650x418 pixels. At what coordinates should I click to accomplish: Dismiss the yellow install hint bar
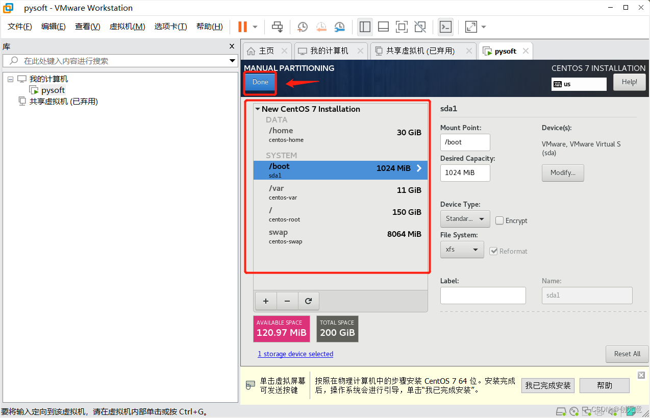point(641,375)
